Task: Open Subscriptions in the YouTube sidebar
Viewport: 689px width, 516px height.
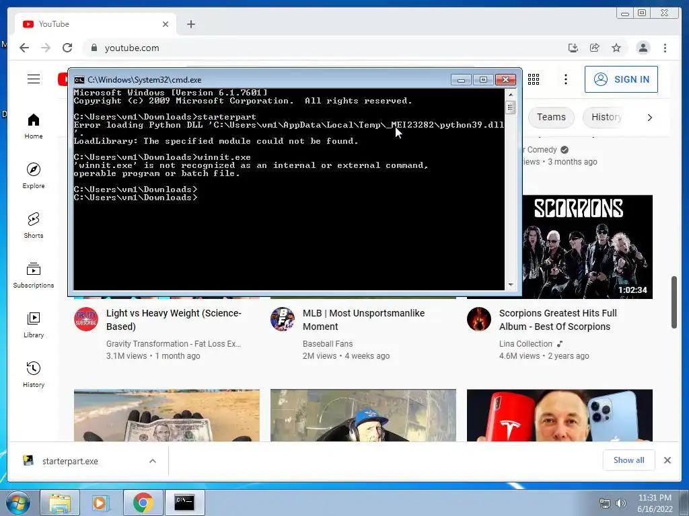Action: [x=34, y=275]
